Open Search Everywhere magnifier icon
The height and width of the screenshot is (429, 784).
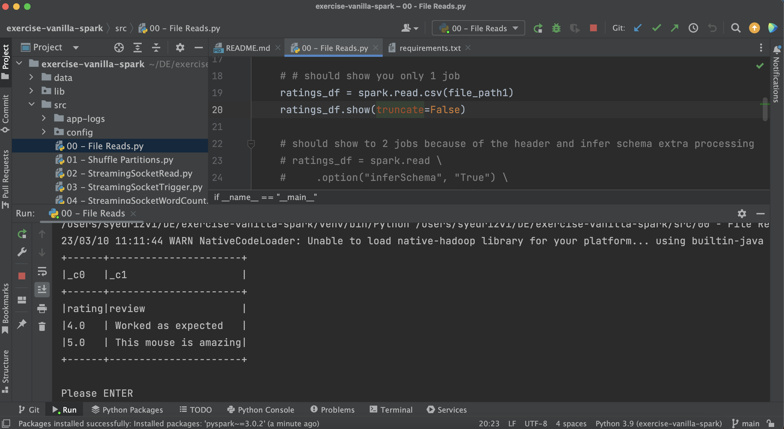[736, 28]
